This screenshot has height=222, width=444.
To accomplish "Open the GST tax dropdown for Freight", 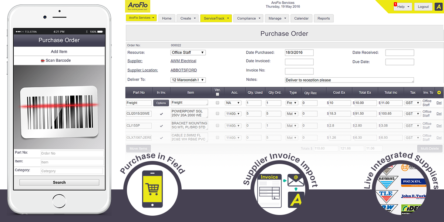I will [x=413, y=103].
